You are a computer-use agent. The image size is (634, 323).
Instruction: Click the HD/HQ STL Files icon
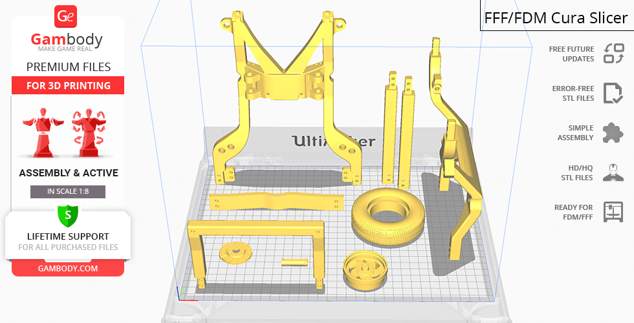point(612,172)
